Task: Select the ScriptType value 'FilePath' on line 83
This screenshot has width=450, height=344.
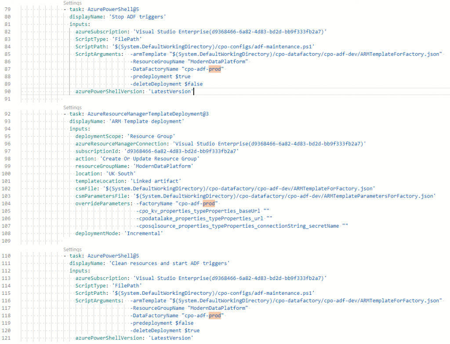Action: click(127, 39)
